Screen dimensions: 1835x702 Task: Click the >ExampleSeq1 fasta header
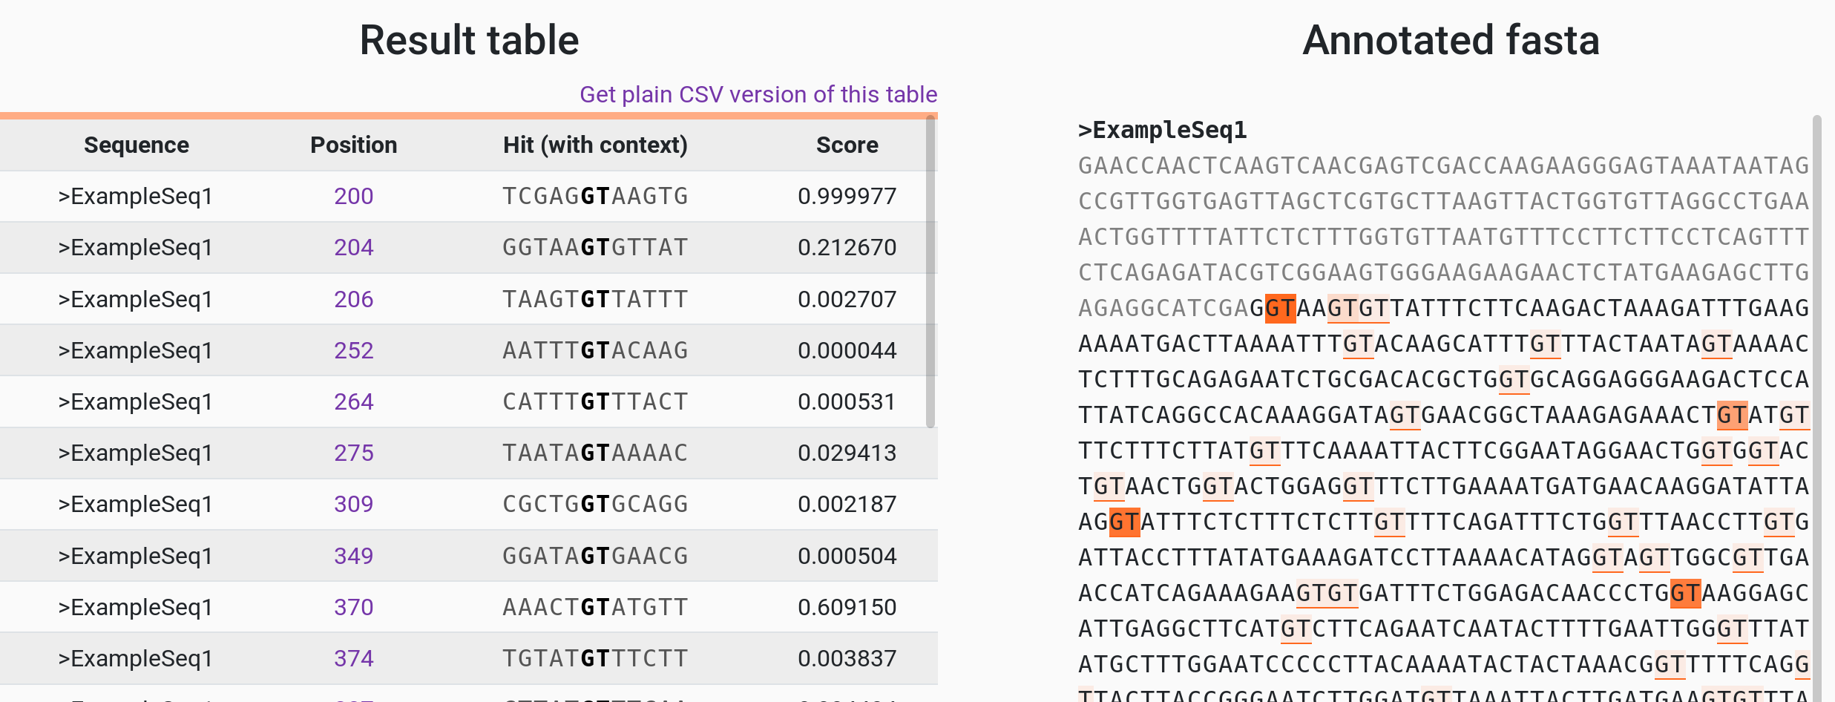1162,130
